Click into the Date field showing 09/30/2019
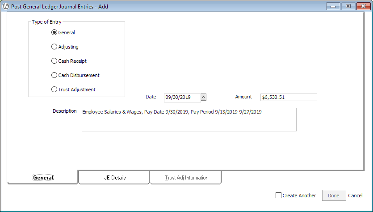The height and width of the screenshot is (212, 373). click(182, 98)
